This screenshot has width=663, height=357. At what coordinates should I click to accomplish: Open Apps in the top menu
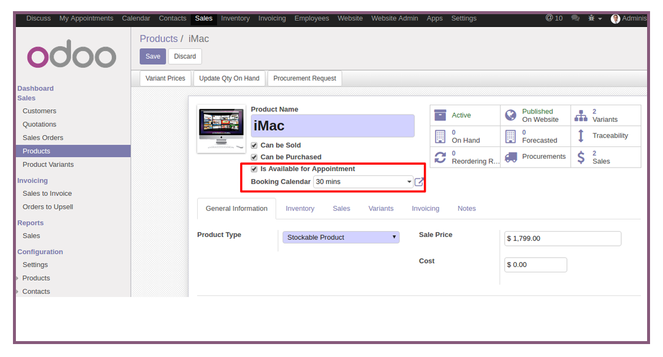click(435, 18)
